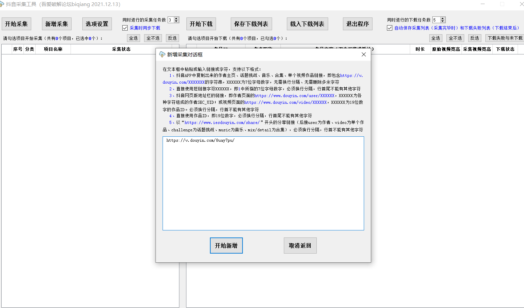Viewport: 524px width, 308px height.
Task: Click 下载失败与未下载 filter button
Action: click(505, 38)
